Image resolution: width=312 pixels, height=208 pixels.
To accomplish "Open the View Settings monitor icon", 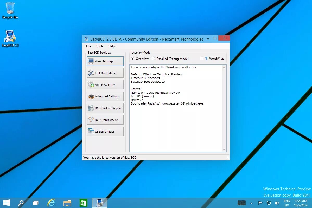I will click(x=91, y=61).
